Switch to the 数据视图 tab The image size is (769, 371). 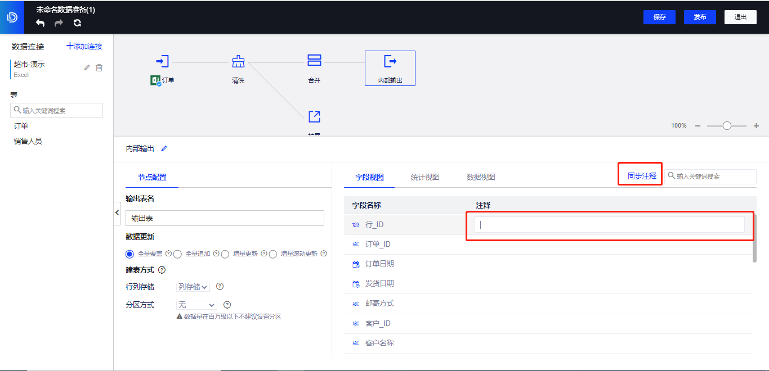point(481,176)
